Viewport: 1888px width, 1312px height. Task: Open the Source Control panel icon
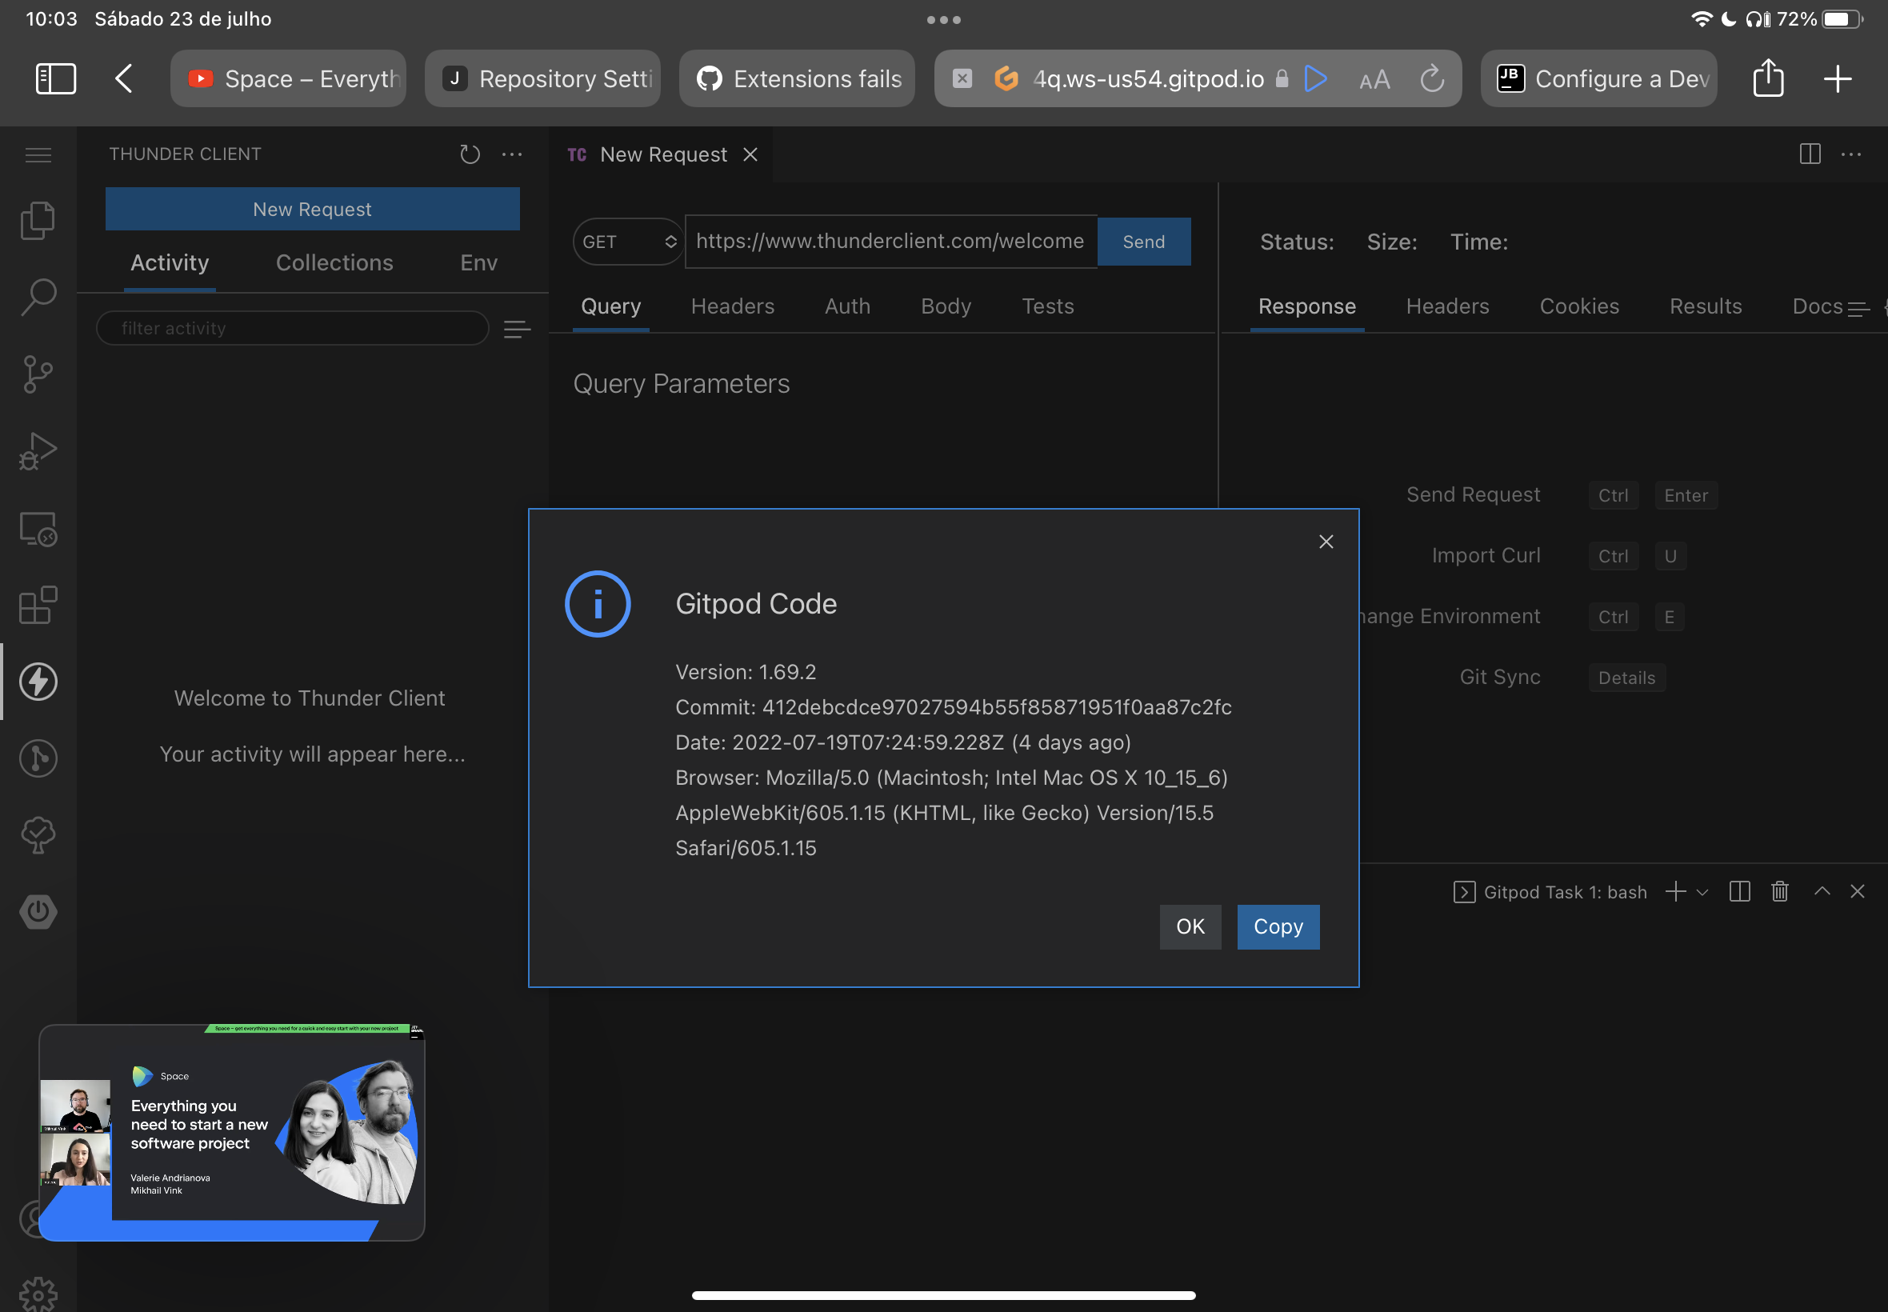[38, 374]
